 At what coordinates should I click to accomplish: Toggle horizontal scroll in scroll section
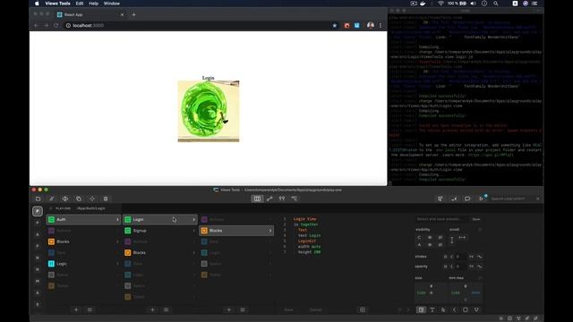click(x=462, y=237)
